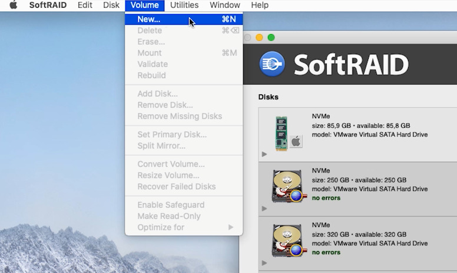Click the Mount menu entry
This screenshot has height=273, width=457.
184,53
